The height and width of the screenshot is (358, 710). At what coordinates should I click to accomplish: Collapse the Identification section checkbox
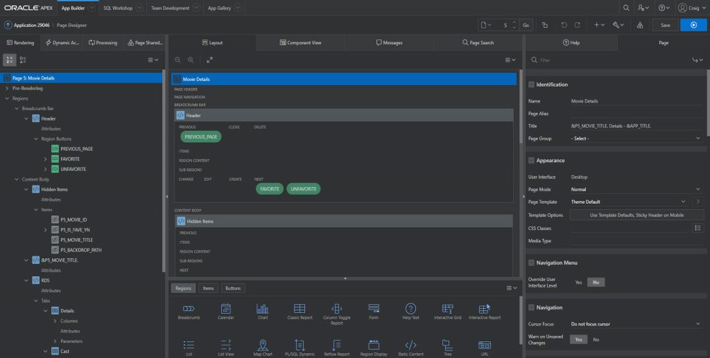pos(532,84)
